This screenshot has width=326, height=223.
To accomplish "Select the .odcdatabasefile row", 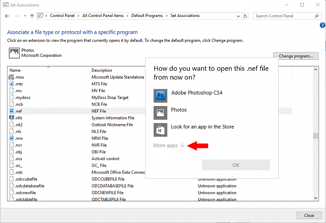I will pyautogui.click(x=150, y=186).
